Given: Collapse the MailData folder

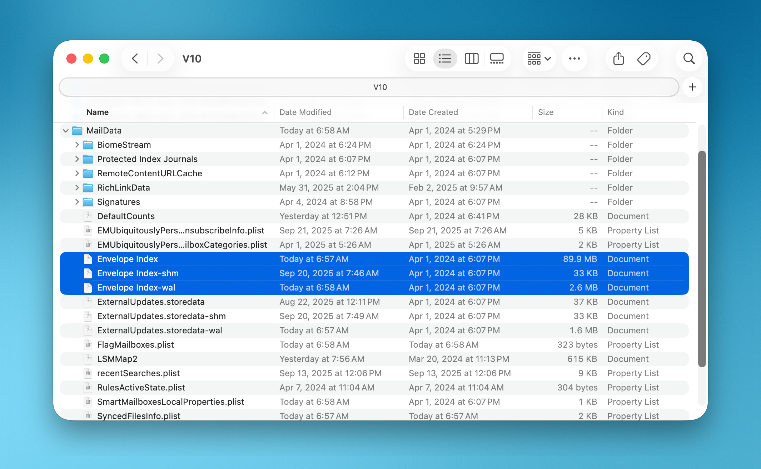Looking at the screenshot, I should [66, 130].
